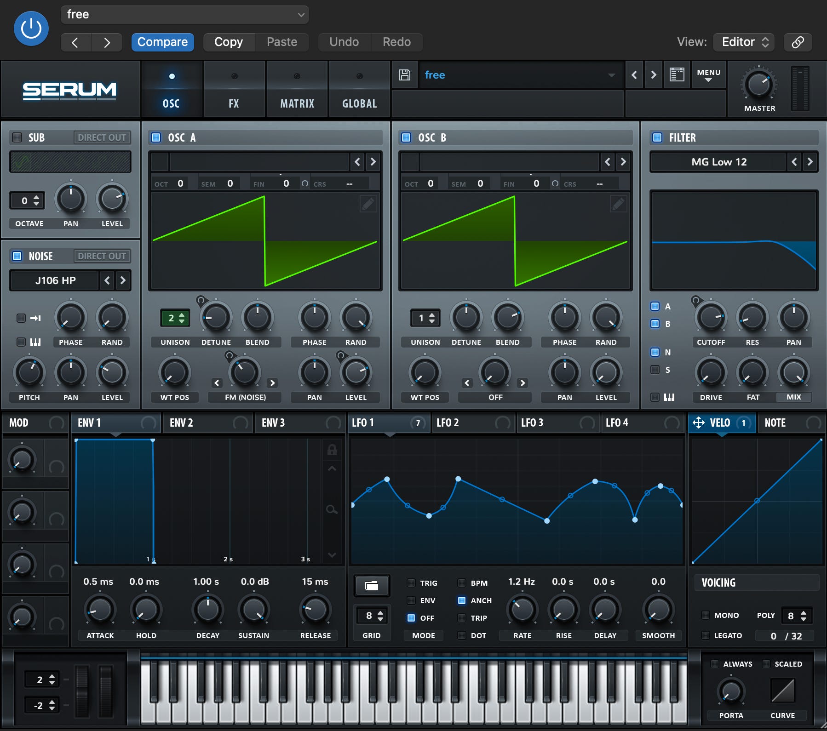Click the NOISE DIRECT OUT button
The image size is (827, 731).
tap(102, 256)
